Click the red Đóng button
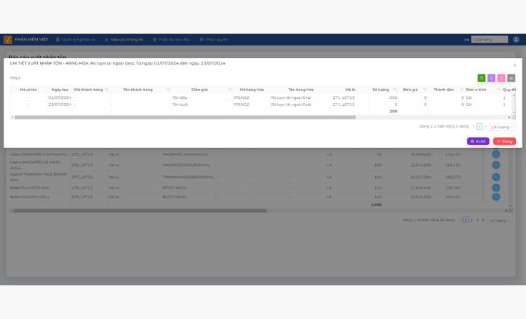 tap(504, 141)
